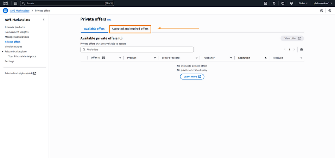Sort table by Expiration ascending arrow

(x=266, y=58)
